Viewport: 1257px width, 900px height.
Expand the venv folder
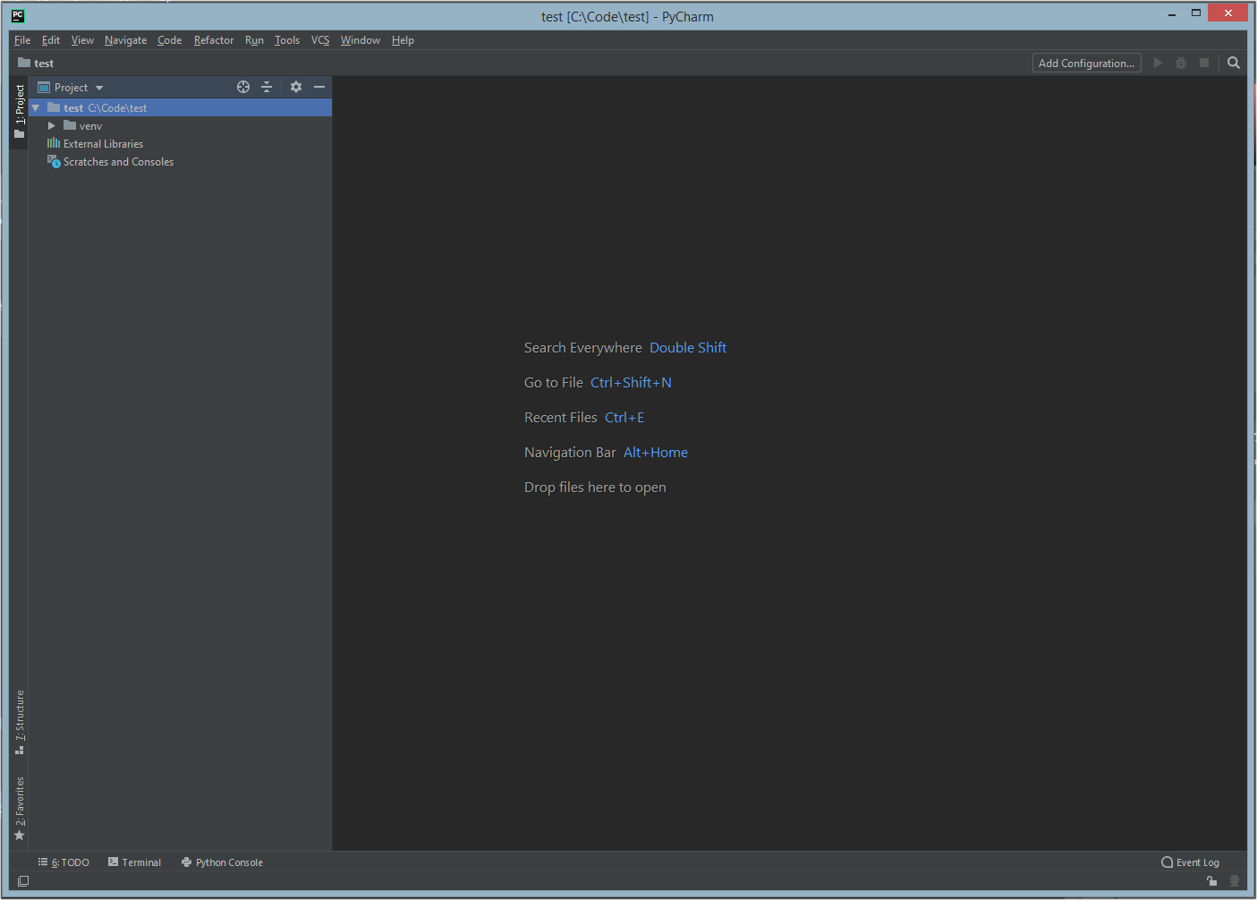pyautogui.click(x=51, y=125)
